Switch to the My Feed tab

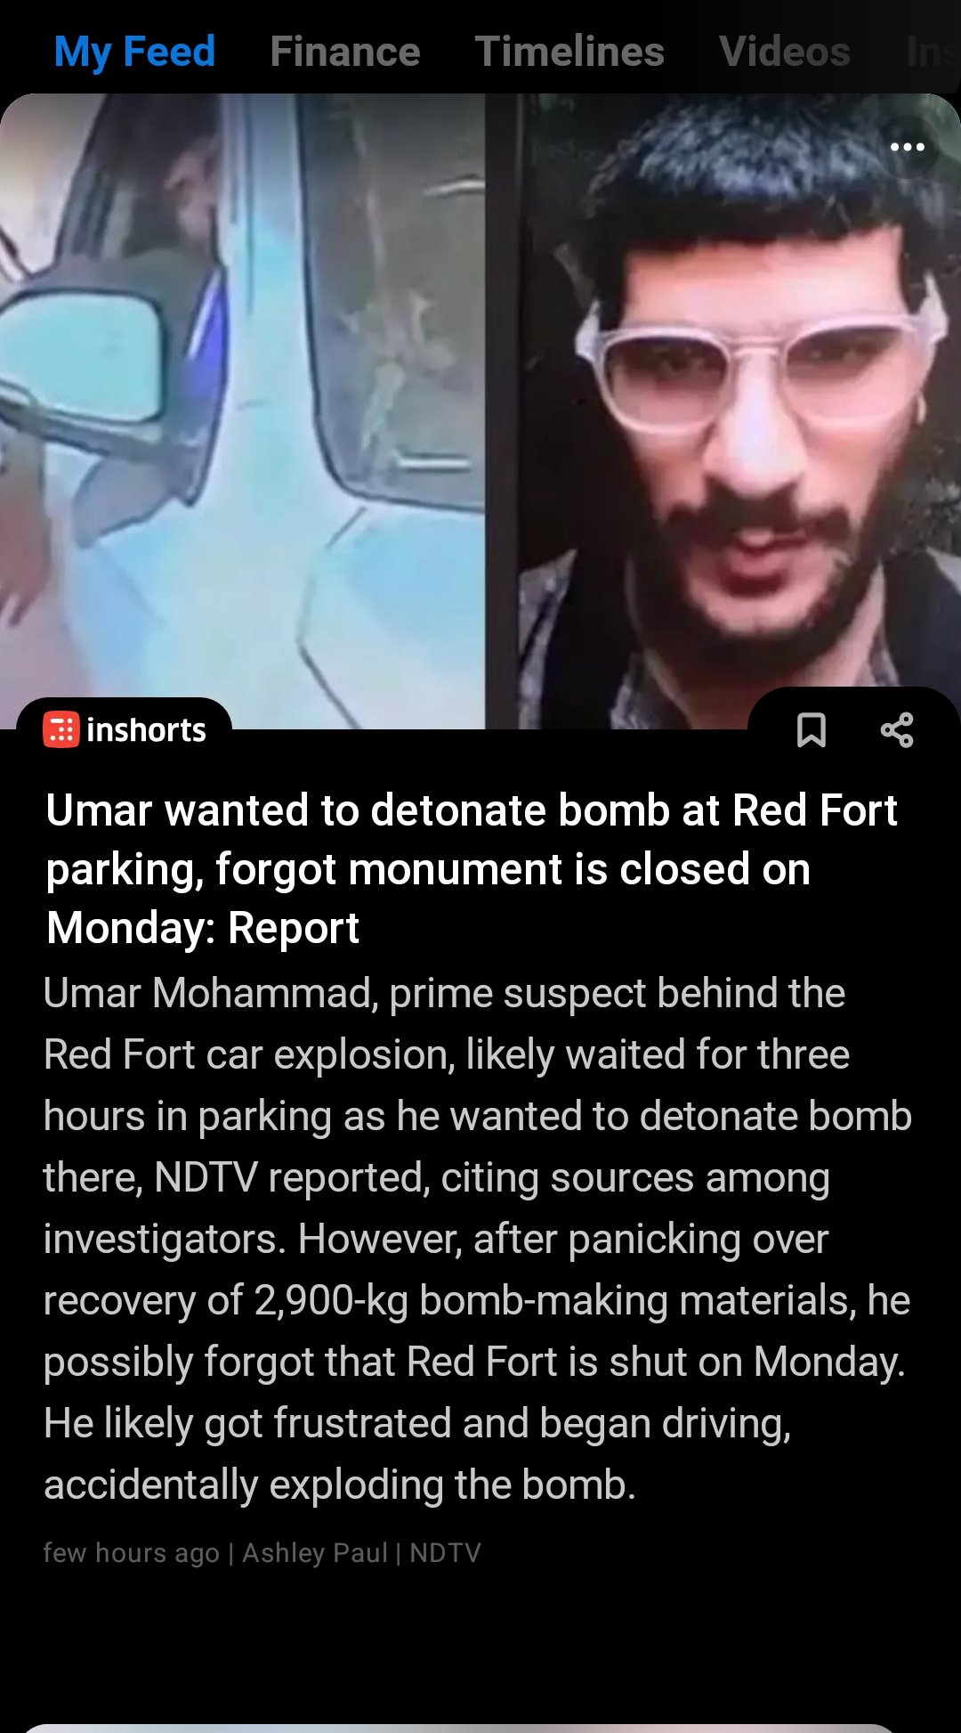(x=134, y=52)
